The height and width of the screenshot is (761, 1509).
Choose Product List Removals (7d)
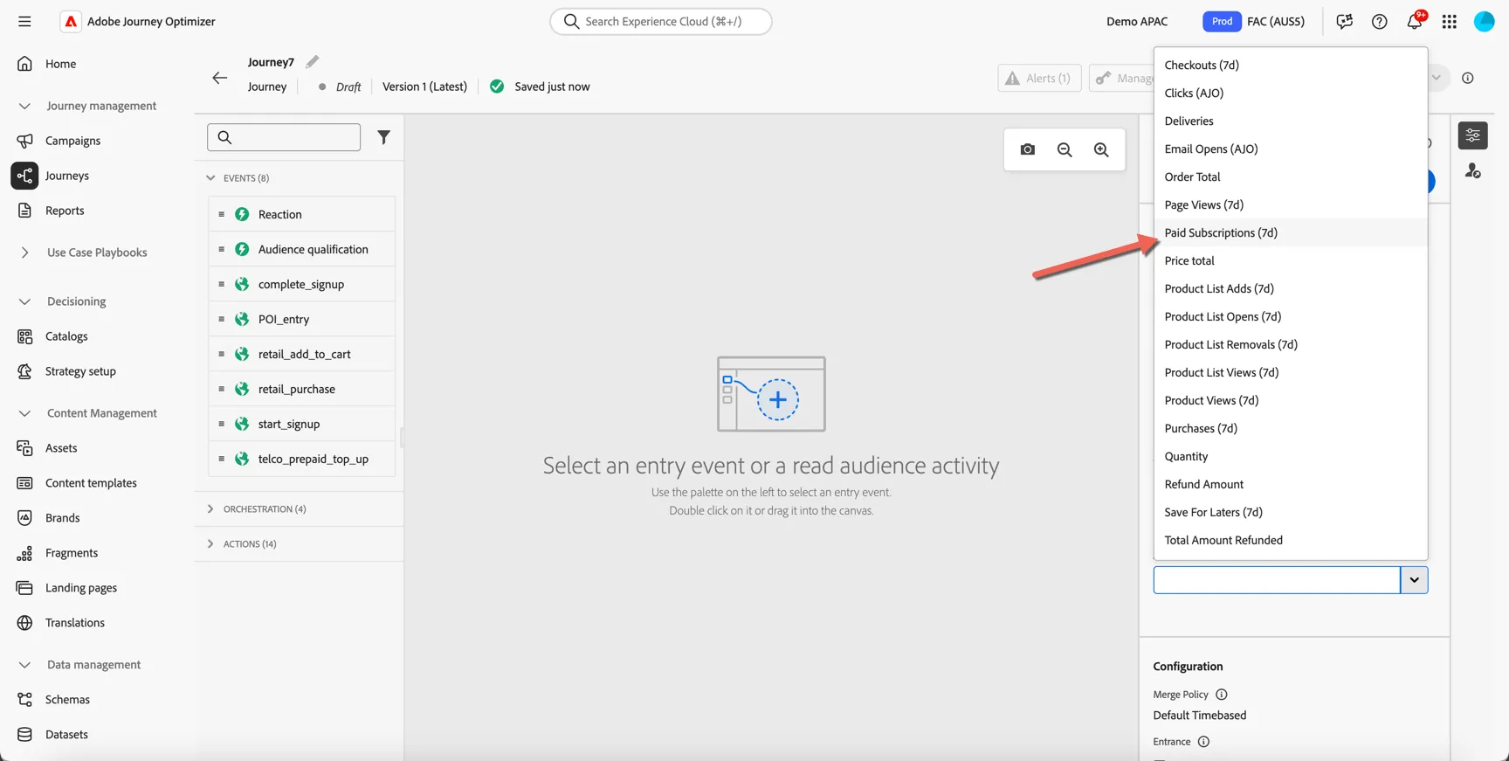point(1291,344)
